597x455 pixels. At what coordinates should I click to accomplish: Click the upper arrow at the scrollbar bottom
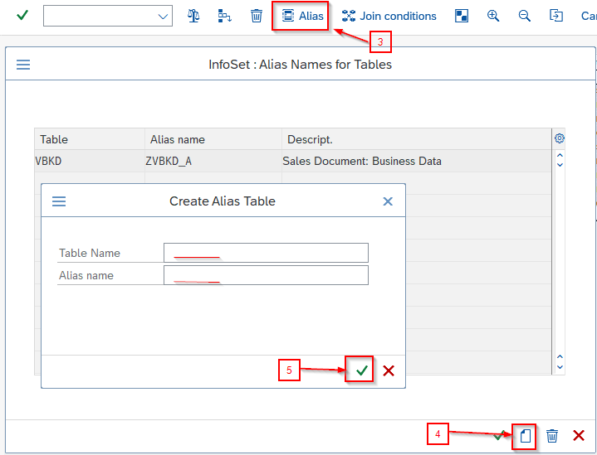560,356
